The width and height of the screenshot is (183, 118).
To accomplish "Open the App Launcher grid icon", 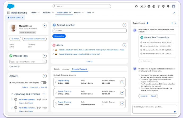I will click(x=8, y=13).
